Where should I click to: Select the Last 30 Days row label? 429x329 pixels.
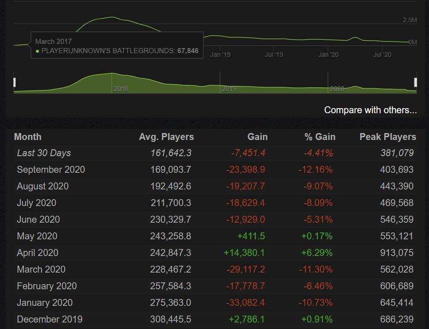coord(44,153)
